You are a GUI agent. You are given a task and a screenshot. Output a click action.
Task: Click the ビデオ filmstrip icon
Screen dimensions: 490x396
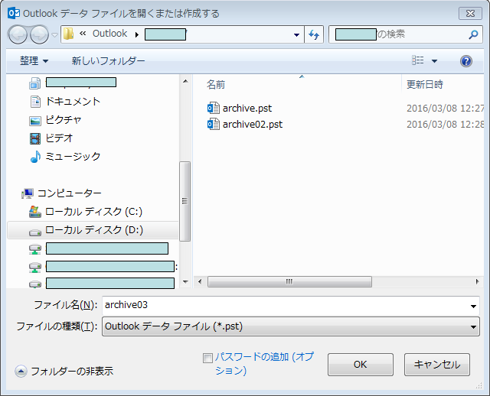coord(35,138)
